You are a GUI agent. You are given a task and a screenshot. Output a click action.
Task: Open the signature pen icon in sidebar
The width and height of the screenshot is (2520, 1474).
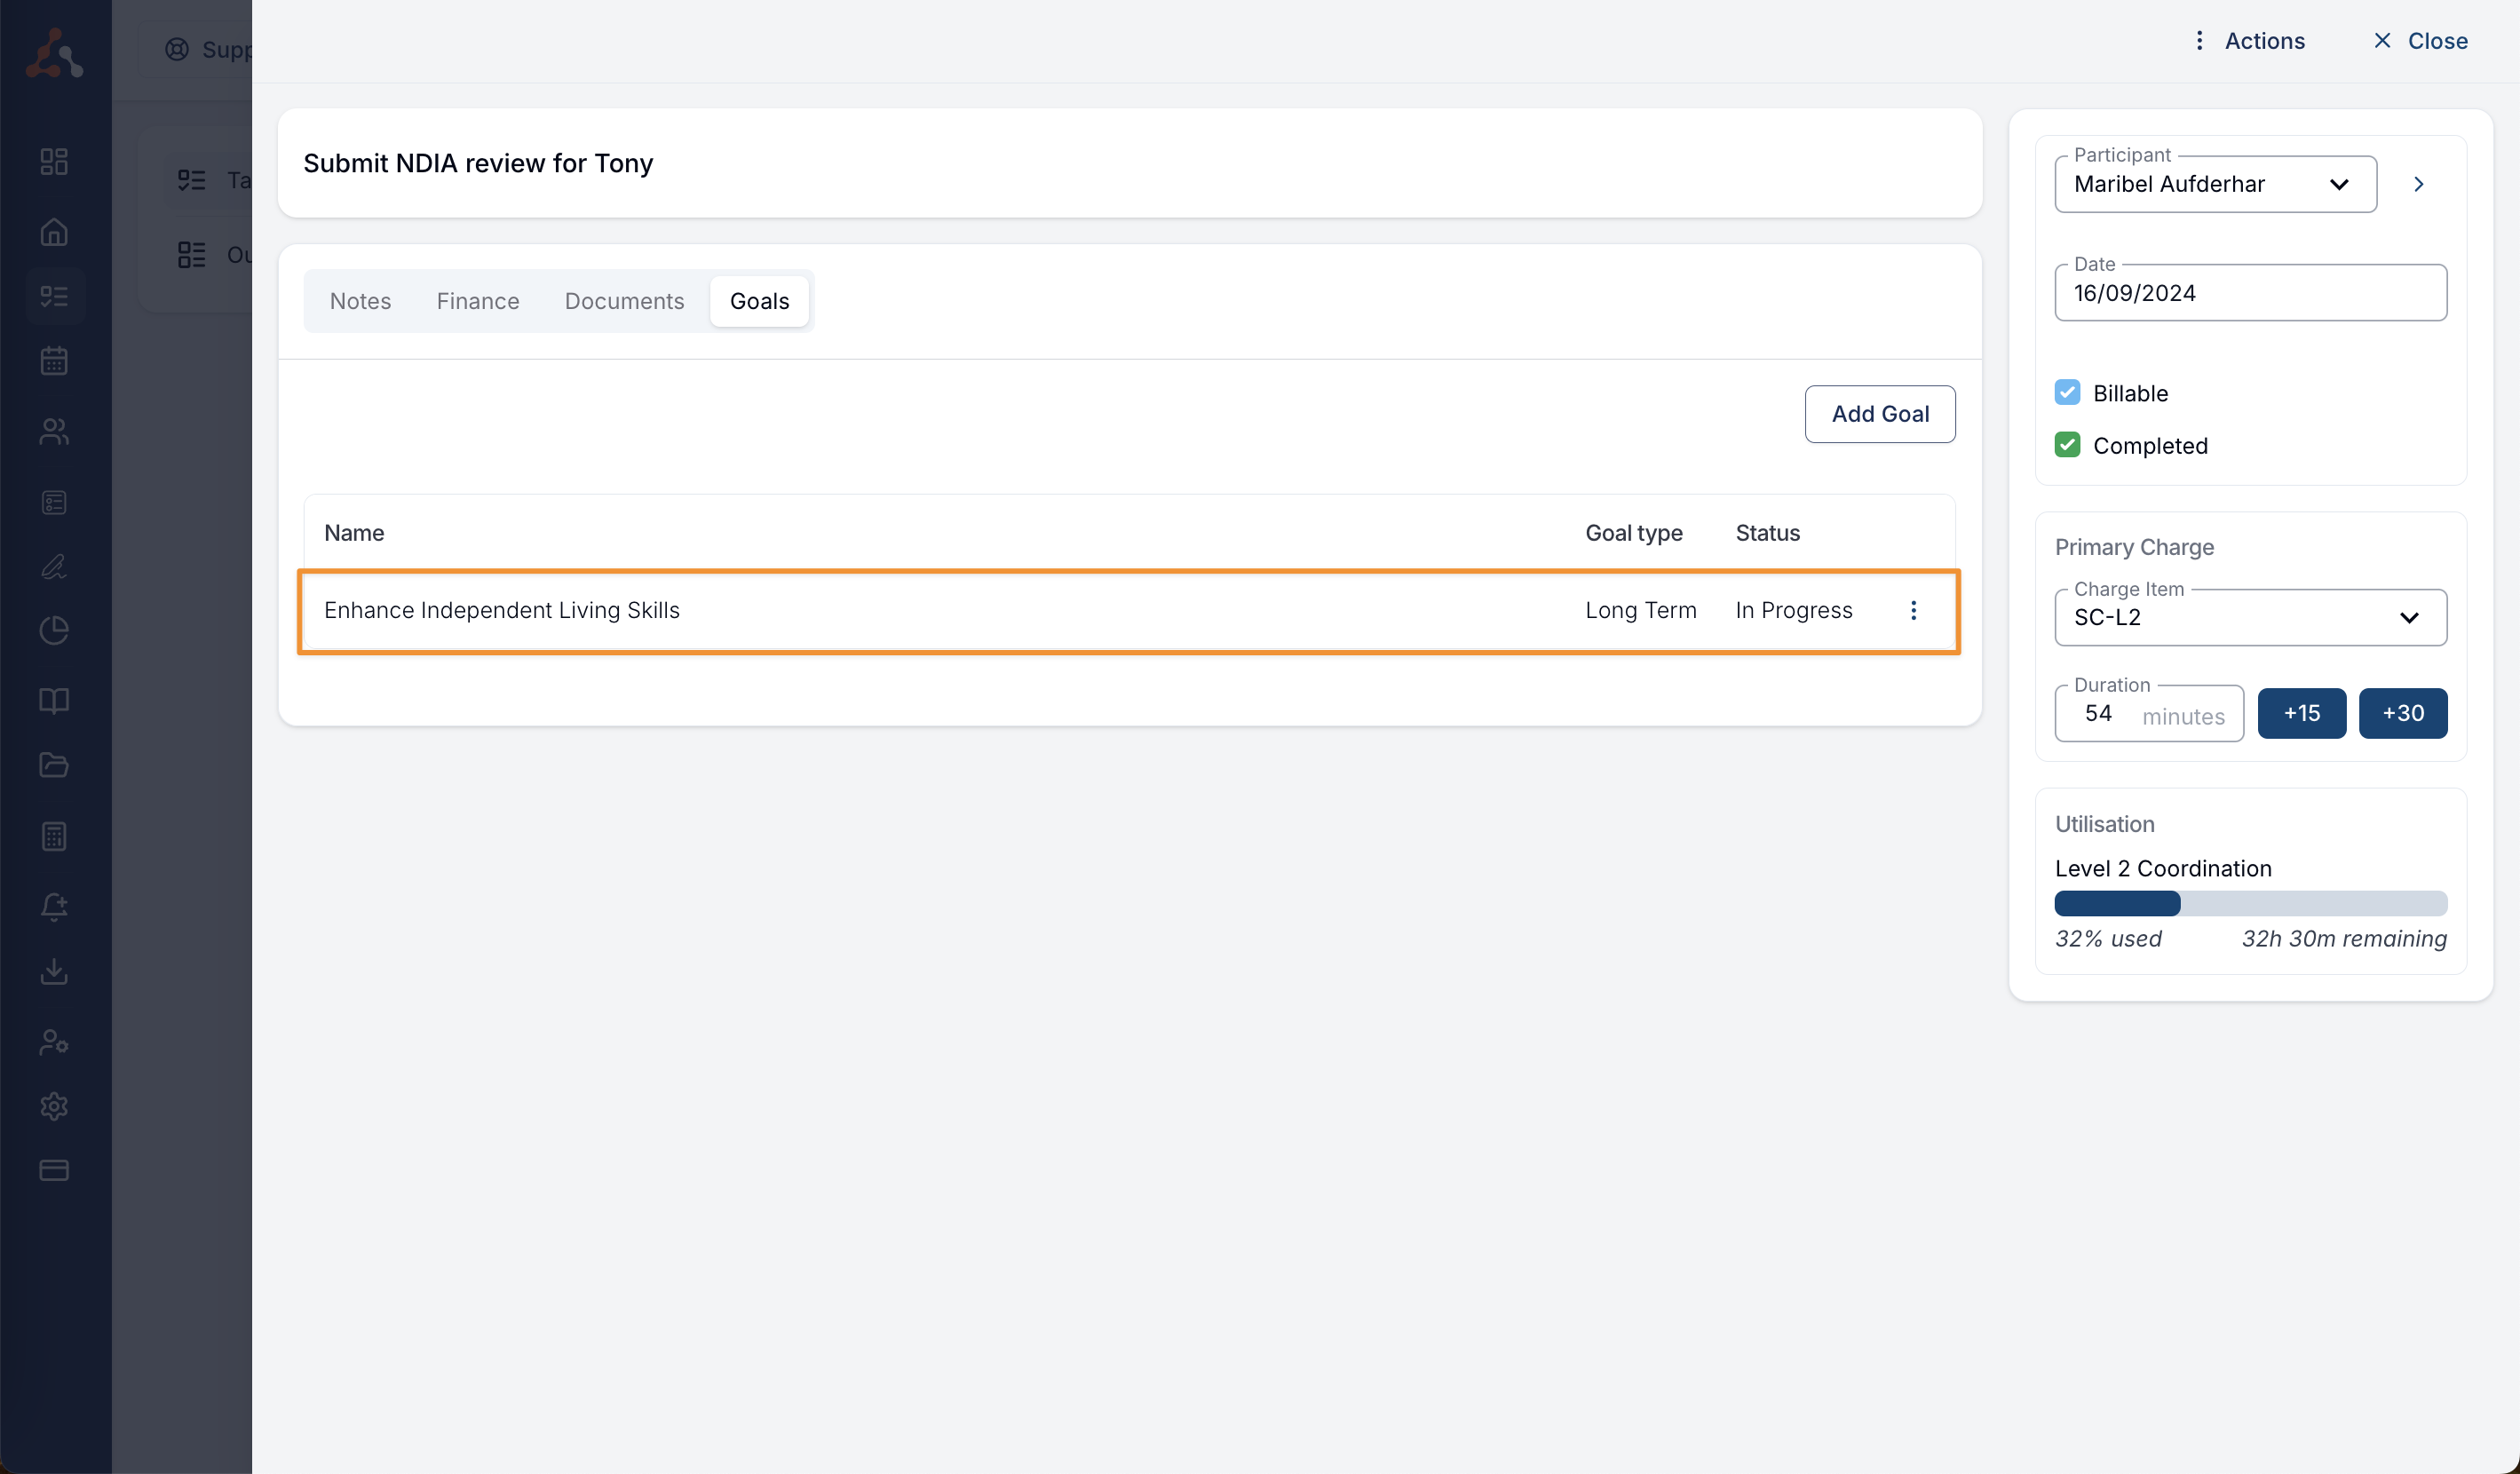pos(54,567)
